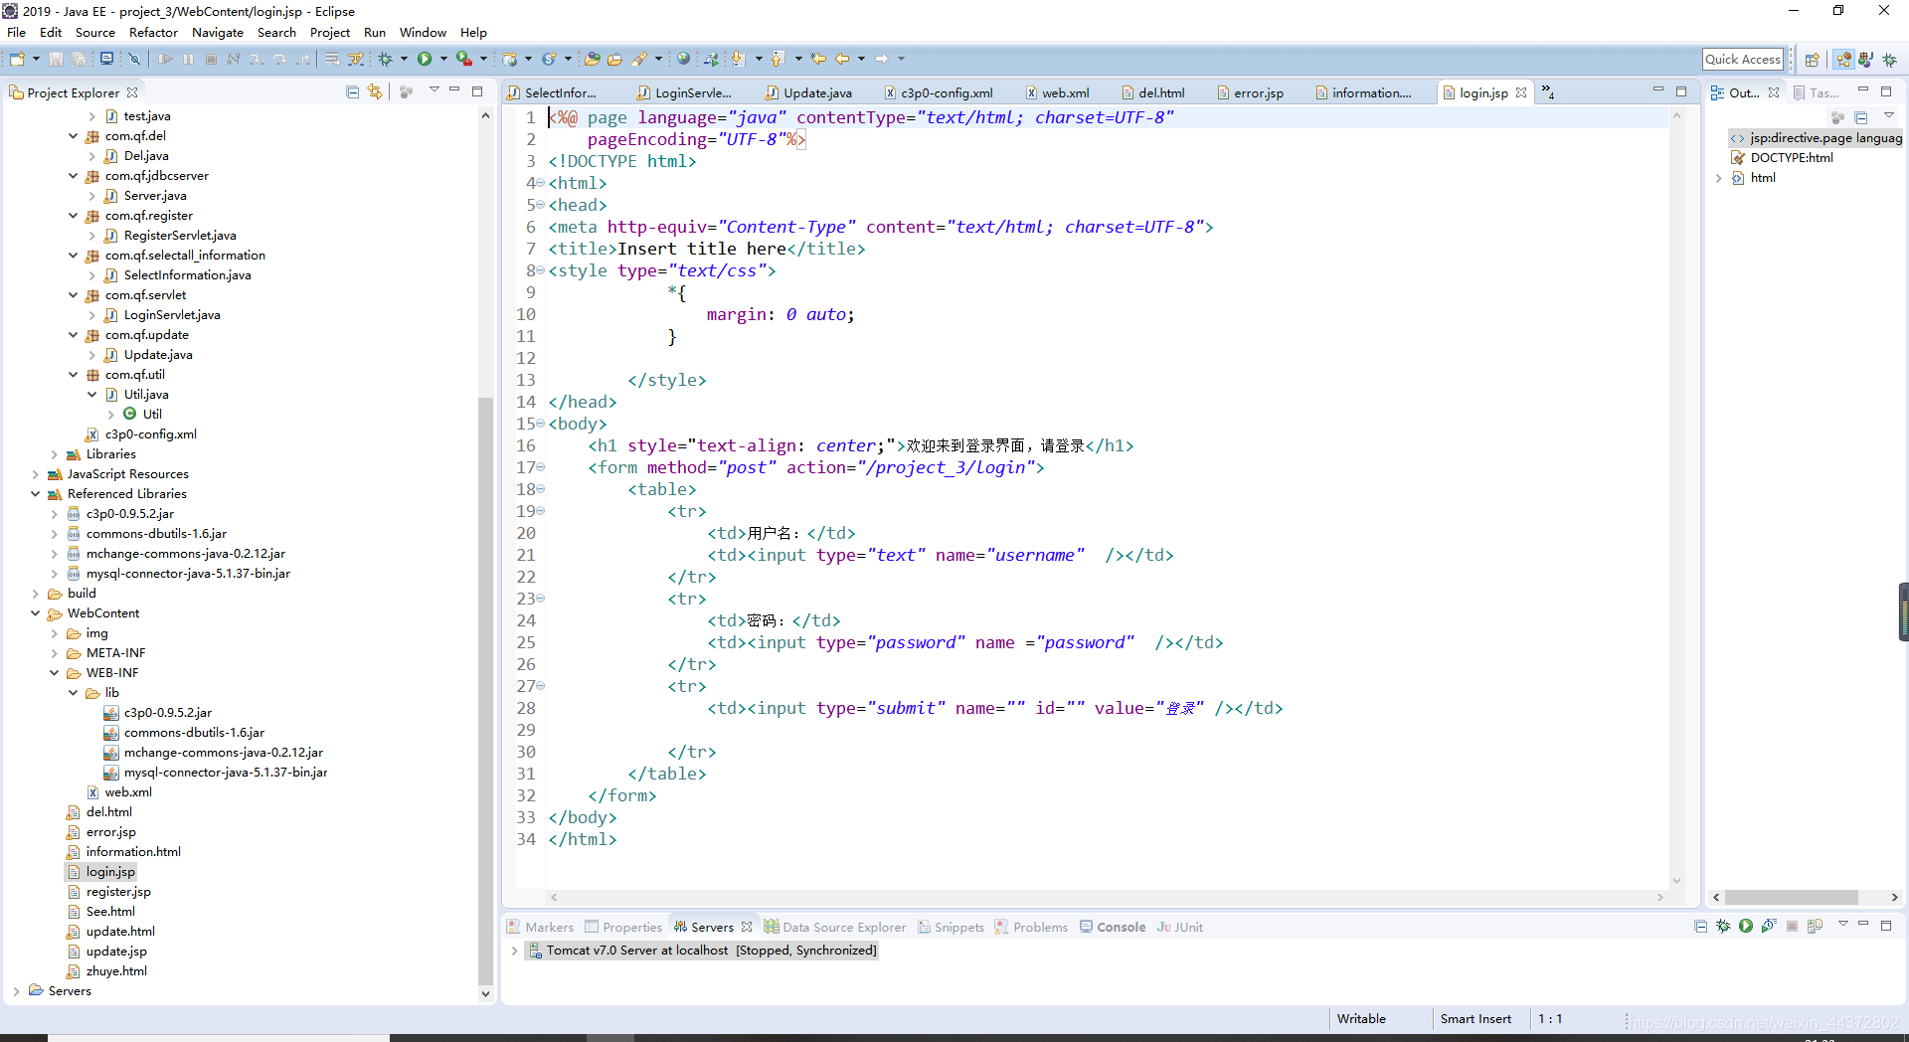The image size is (1909, 1042).
Task: Collapse All in the Outline view toolbar
Action: point(1861,117)
